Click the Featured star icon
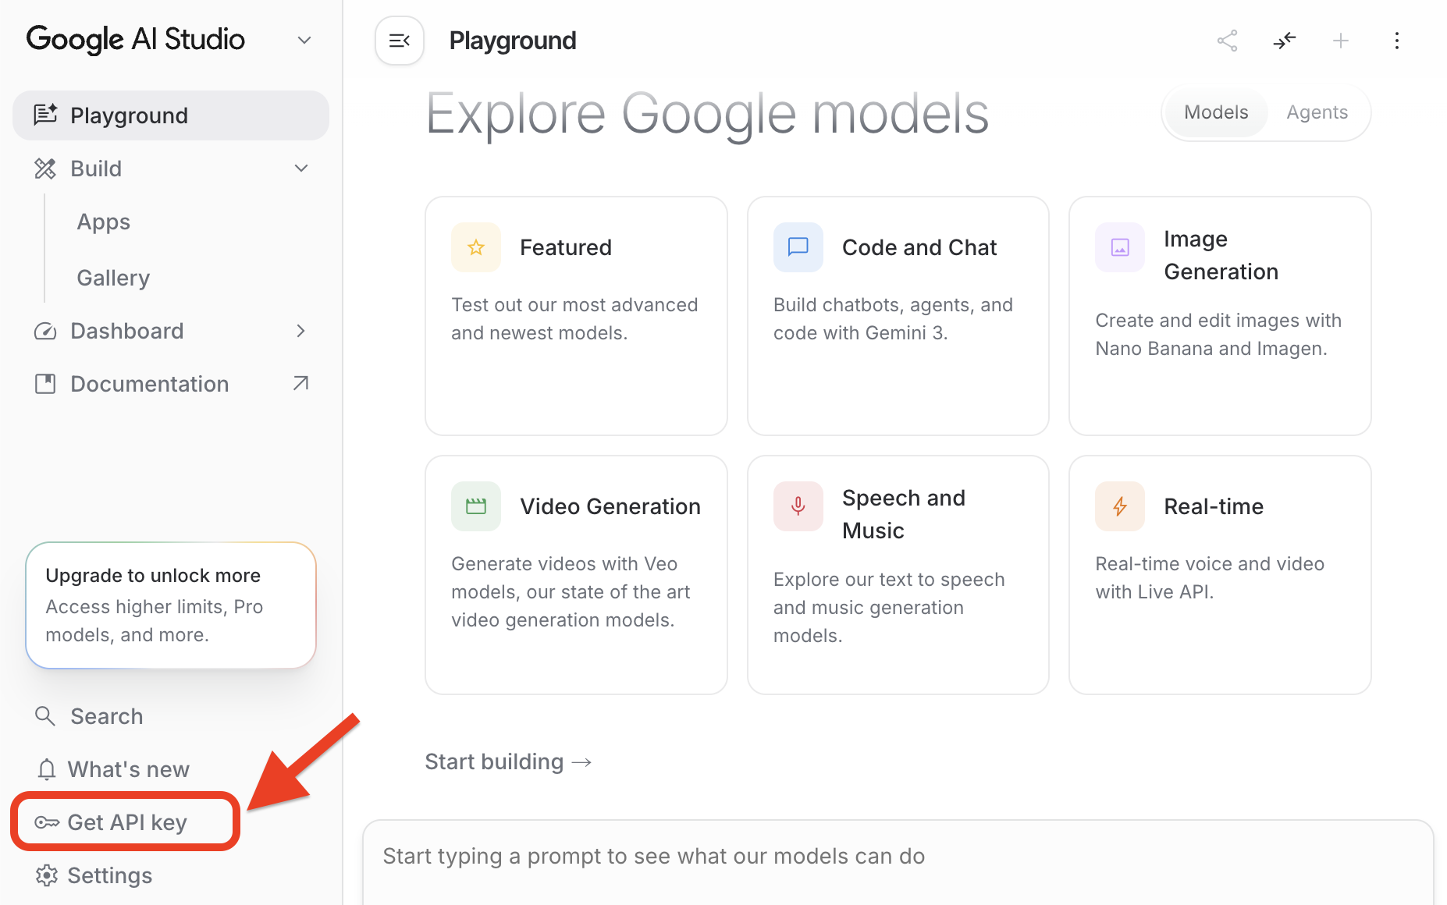This screenshot has width=1447, height=905. point(476,247)
